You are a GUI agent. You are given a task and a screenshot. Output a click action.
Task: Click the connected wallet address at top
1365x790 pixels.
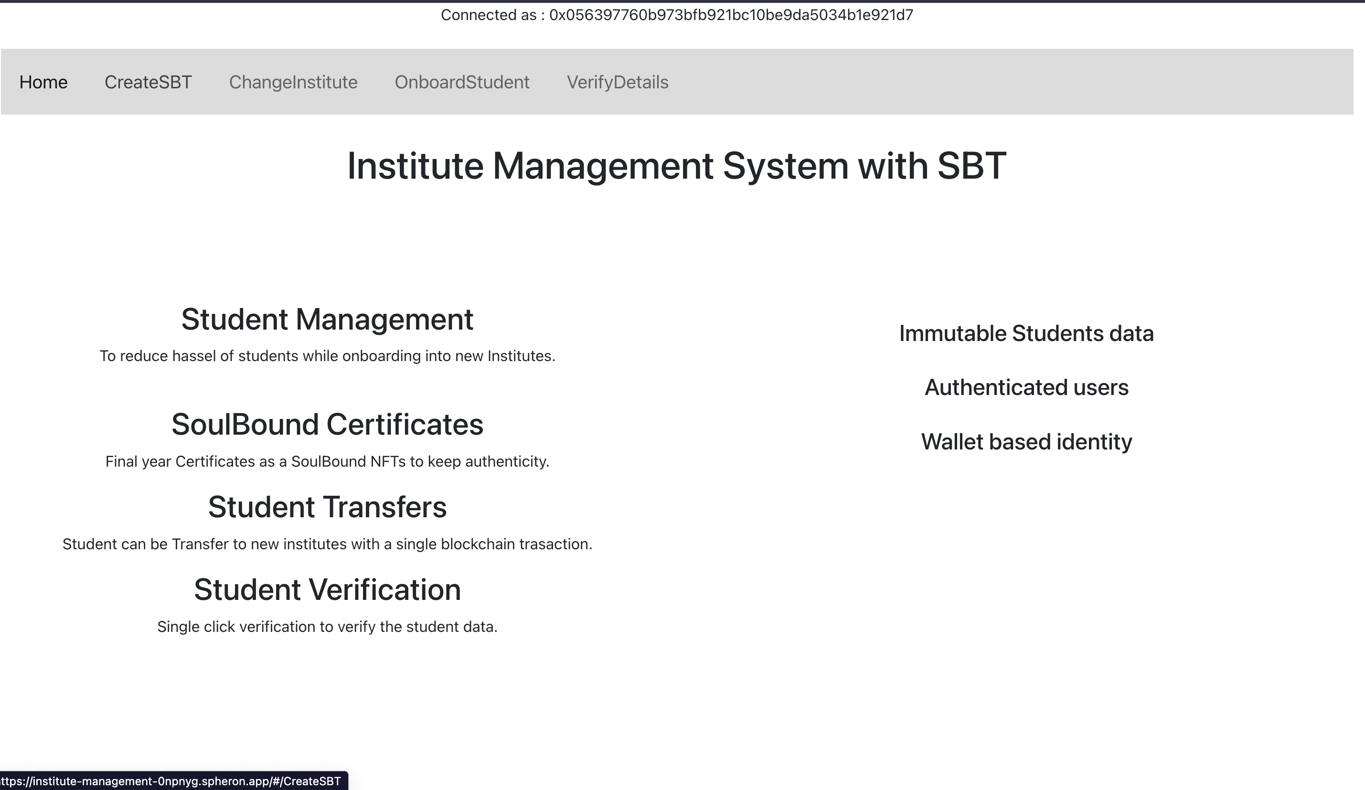coord(677,15)
